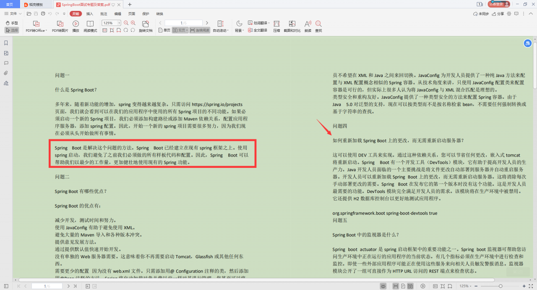Click the 分享 share button
537x290 pixels.
click(498, 14)
